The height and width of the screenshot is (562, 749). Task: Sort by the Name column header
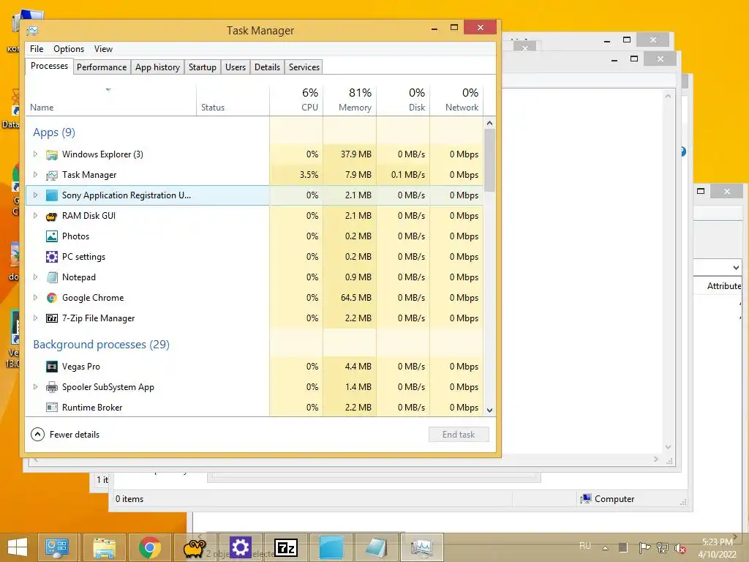[110, 100]
